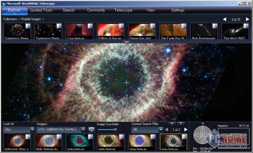Click the down arrow above context pager
Screen dimensions: 253x153
click(x=181, y=123)
